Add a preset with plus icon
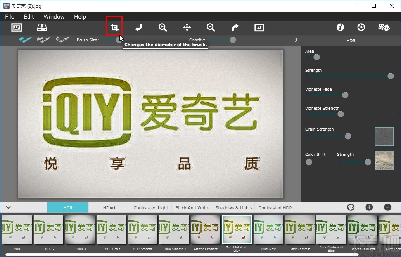The image size is (401, 257). pyautogui.click(x=369, y=207)
